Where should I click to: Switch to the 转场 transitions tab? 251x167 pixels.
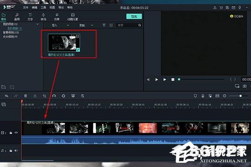(43, 17)
